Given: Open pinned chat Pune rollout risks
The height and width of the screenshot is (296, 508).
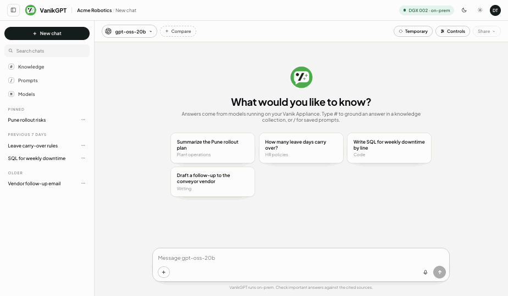Looking at the screenshot, I should coord(27,120).
